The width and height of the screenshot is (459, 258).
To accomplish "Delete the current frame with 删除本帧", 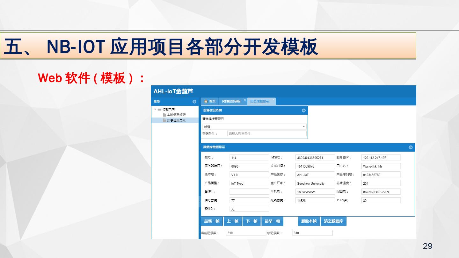I will click(x=309, y=221).
